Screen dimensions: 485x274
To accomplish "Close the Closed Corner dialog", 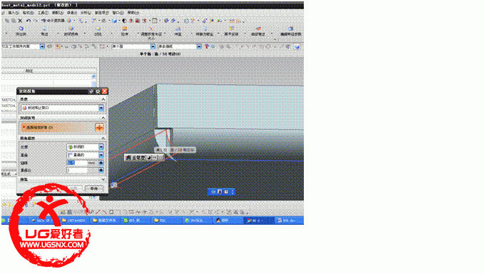I will (x=105, y=91).
